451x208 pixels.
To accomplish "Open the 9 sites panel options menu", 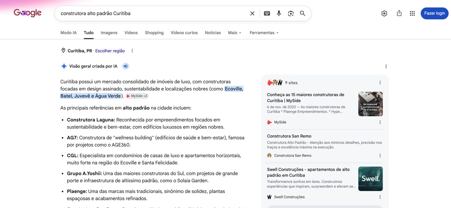I will 380,82.
